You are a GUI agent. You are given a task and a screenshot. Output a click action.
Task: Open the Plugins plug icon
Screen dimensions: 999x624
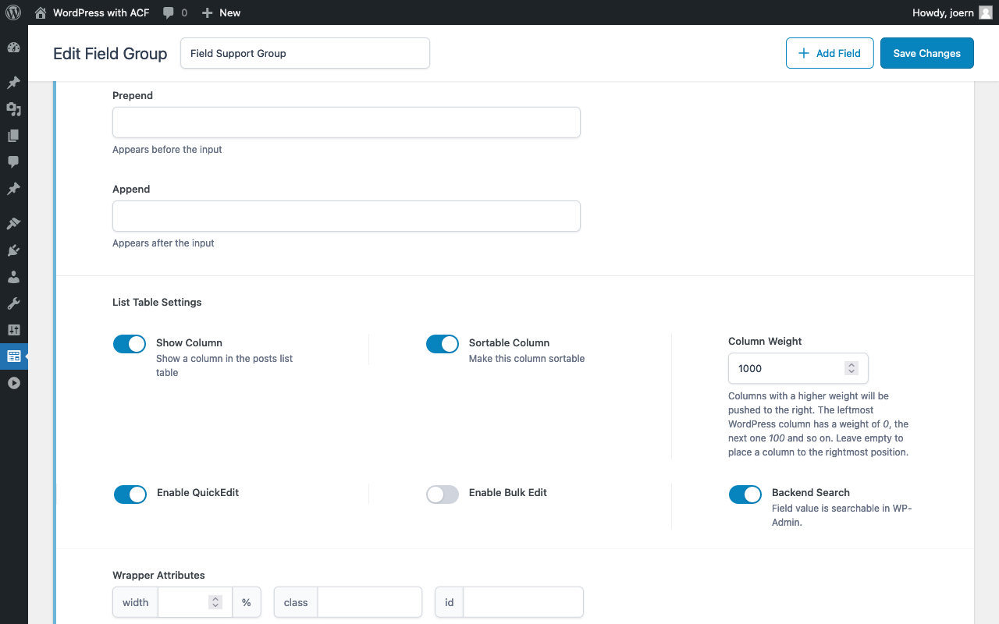13,250
